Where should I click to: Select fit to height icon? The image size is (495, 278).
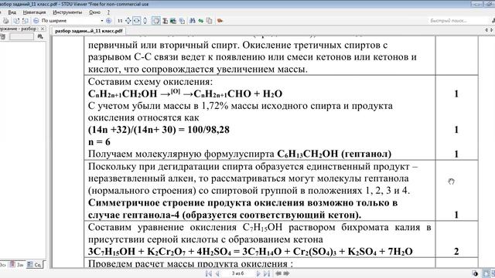coord(145,21)
